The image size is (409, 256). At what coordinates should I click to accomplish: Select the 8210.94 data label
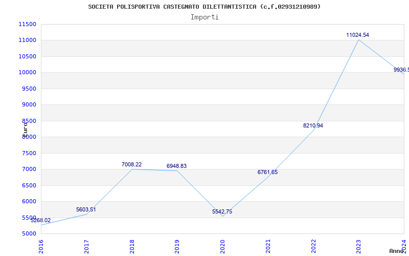[x=313, y=125]
